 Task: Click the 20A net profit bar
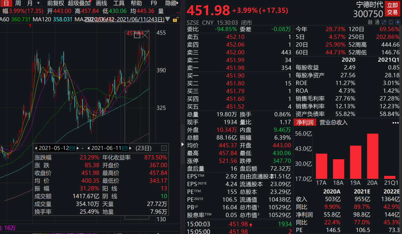[x=373, y=156]
